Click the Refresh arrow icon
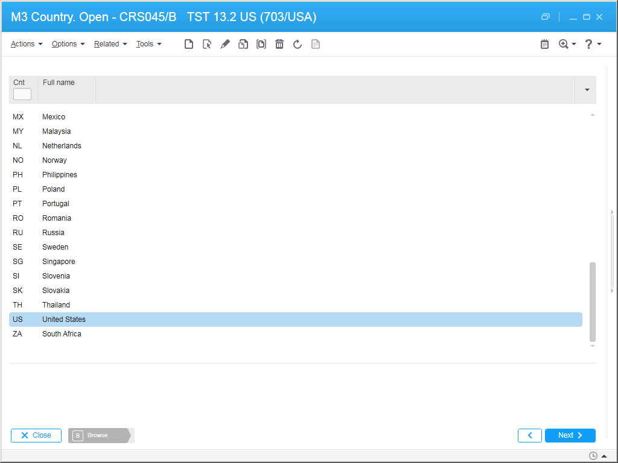 pyautogui.click(x=298, y=44)
